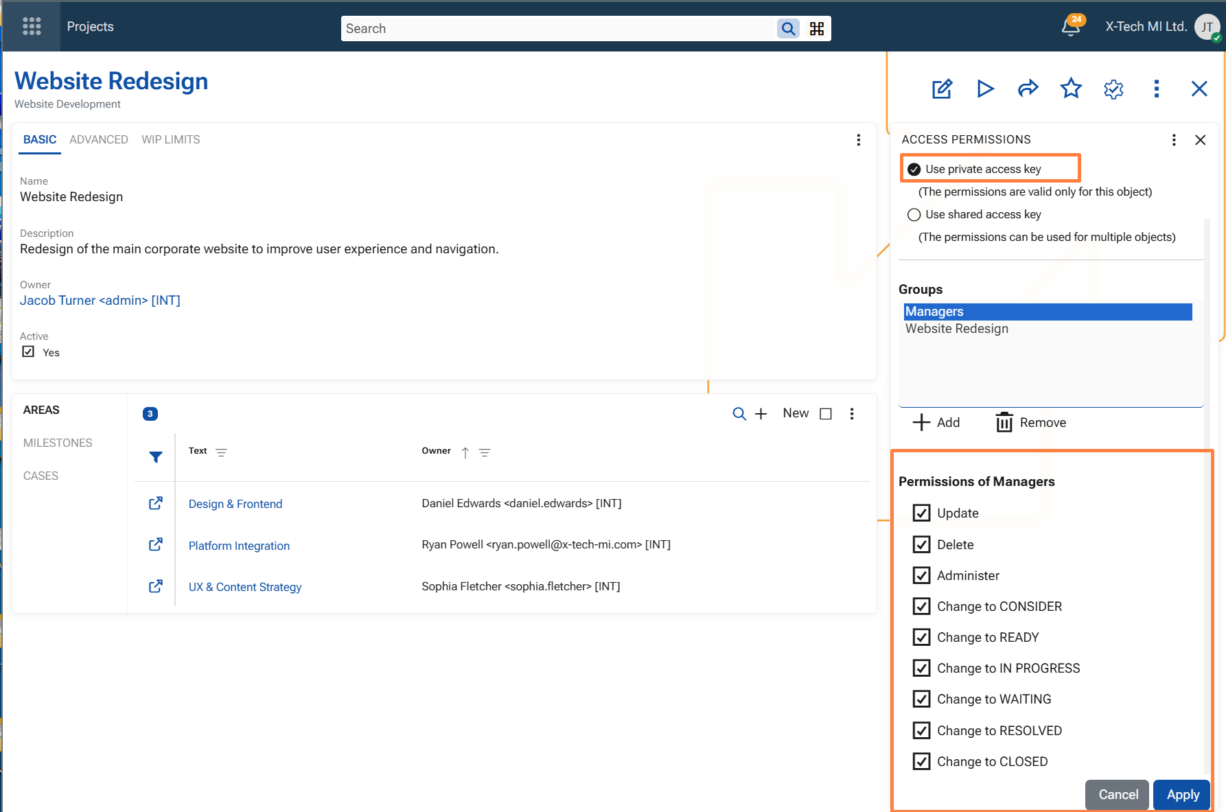
Task: Open Access Permissions panel options menu
Action: click(x=1174, y=140)
